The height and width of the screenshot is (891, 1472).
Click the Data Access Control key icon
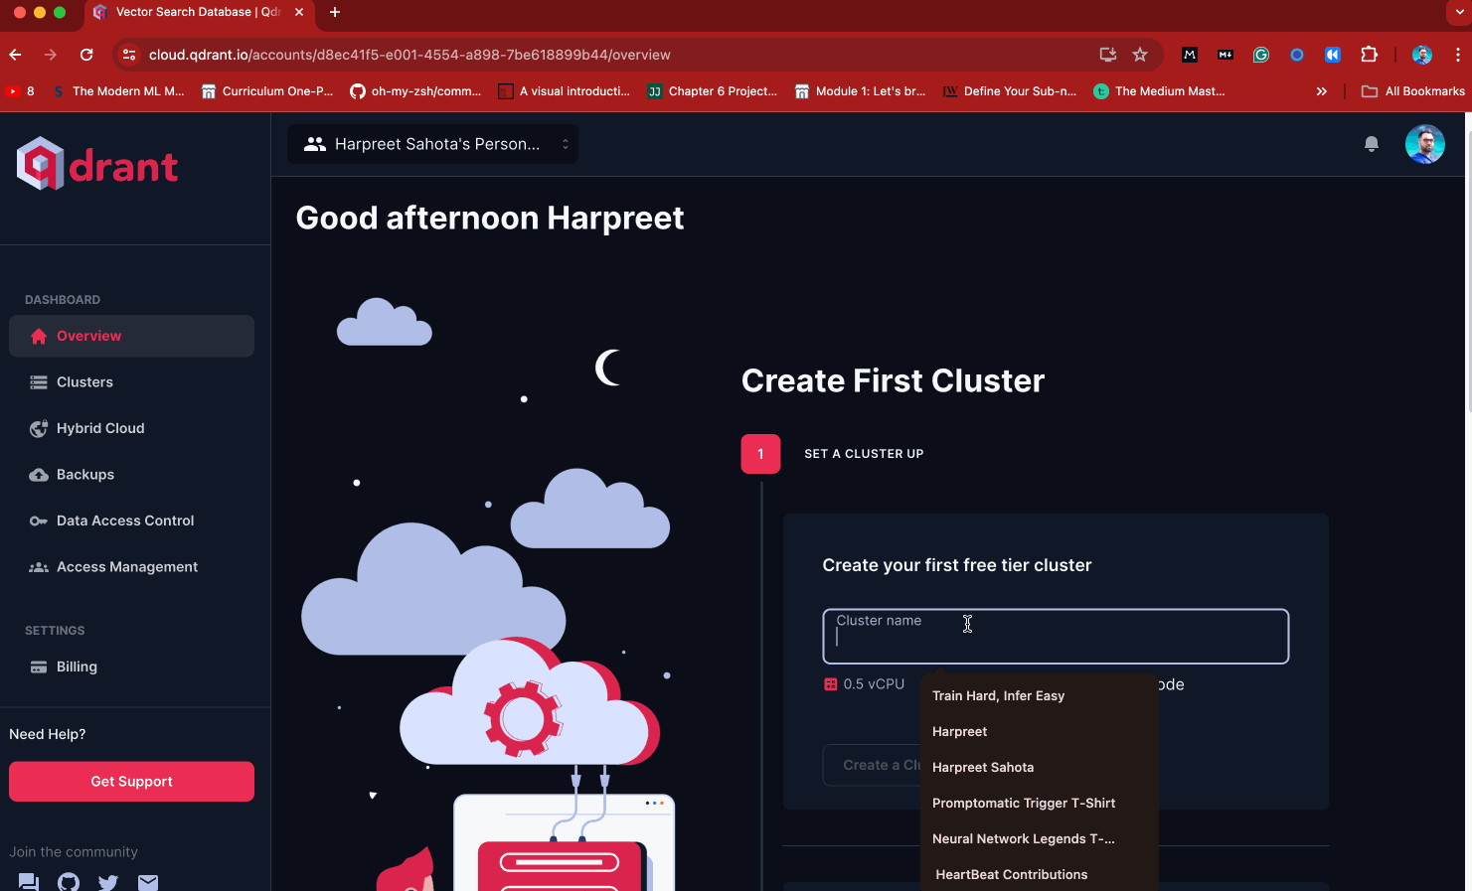click(x=39, y=520)
